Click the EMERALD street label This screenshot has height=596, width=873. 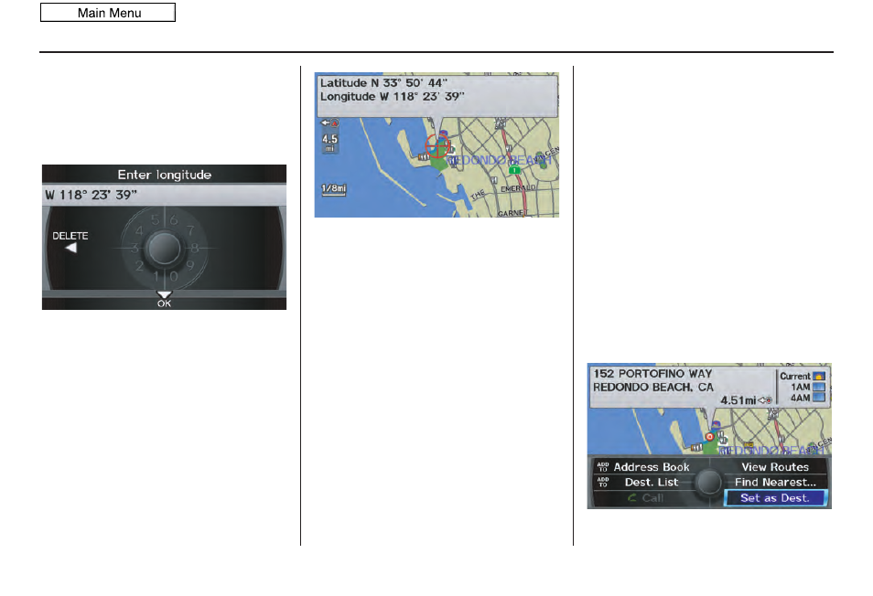pyautogui.click(x=518, y=188)
